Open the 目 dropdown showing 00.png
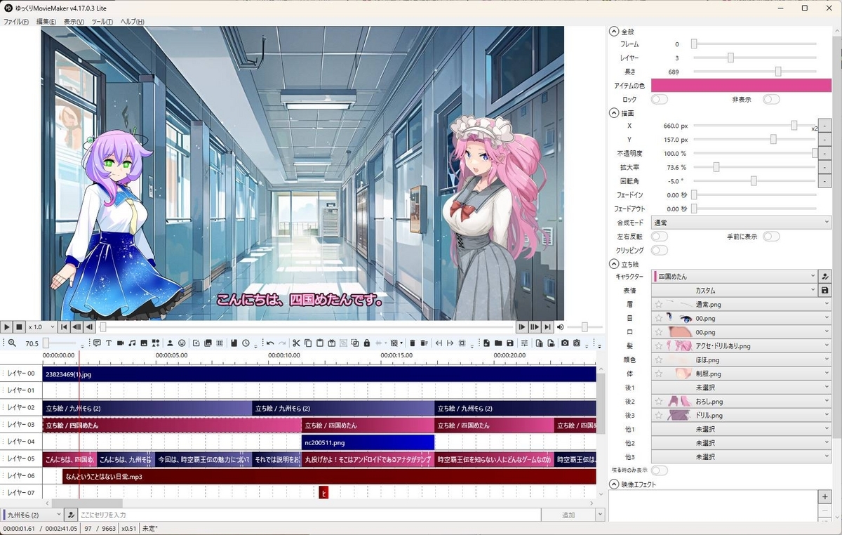 tap(741, 318)
